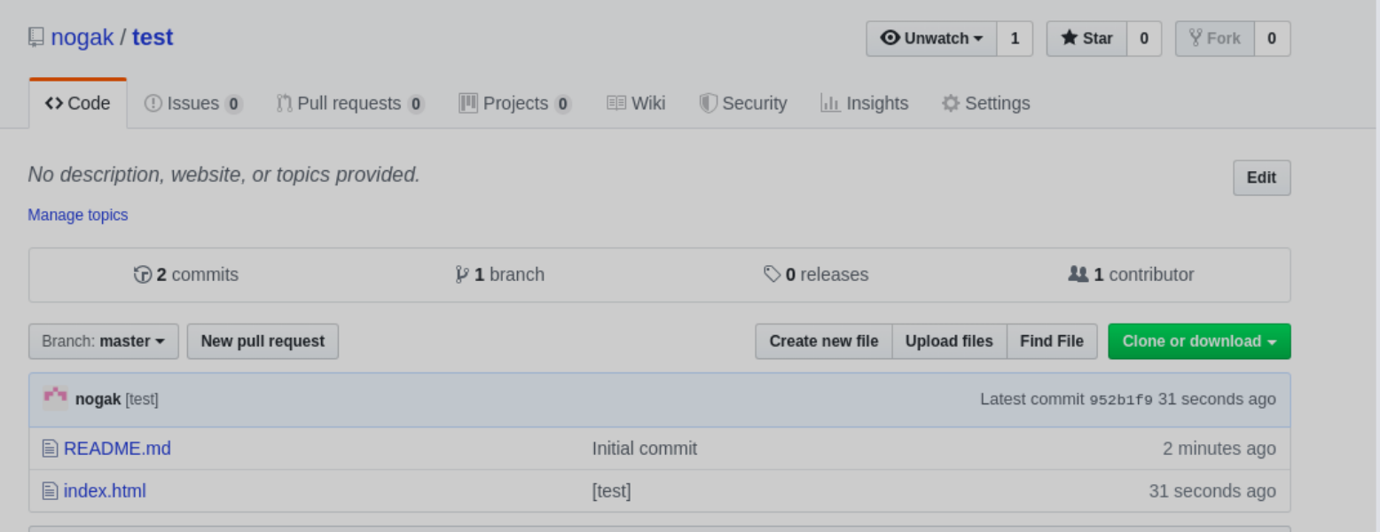Click the repository book icon beside nogak

click(x=36, y=37)
